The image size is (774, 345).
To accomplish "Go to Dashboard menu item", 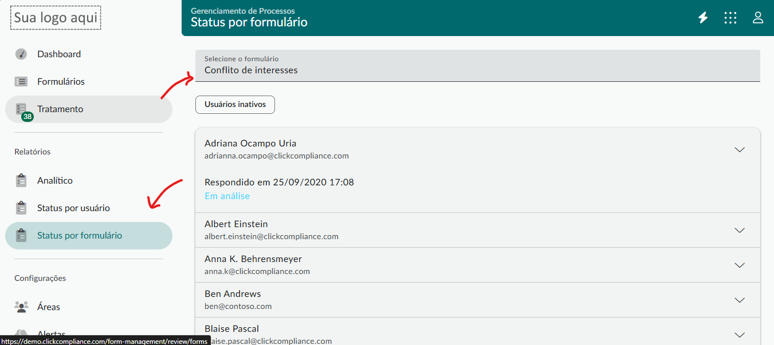I will click(89, 54).
